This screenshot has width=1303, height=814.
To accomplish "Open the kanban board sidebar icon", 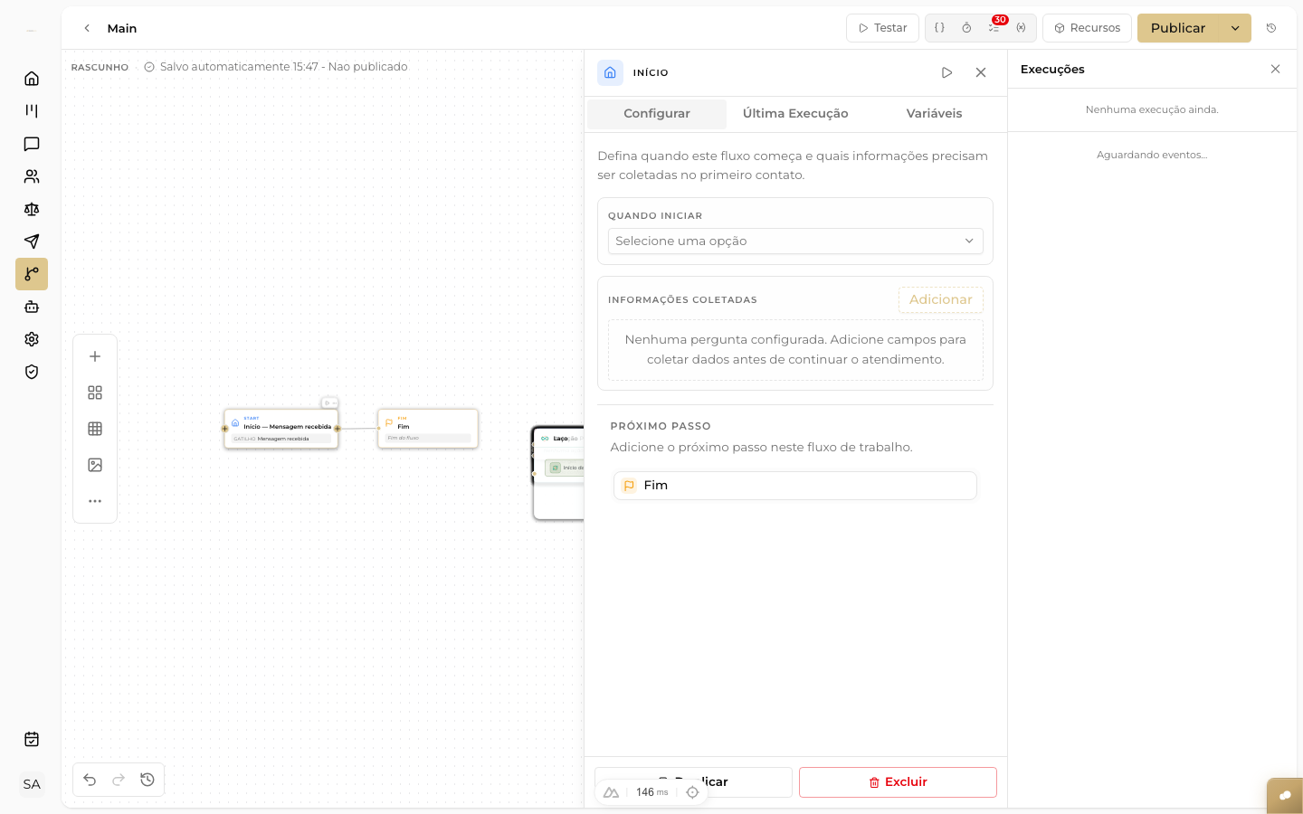I will (32, 111).
